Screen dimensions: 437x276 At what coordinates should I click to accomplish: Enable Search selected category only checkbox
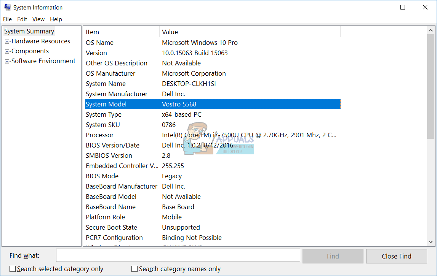coord(13,269)
